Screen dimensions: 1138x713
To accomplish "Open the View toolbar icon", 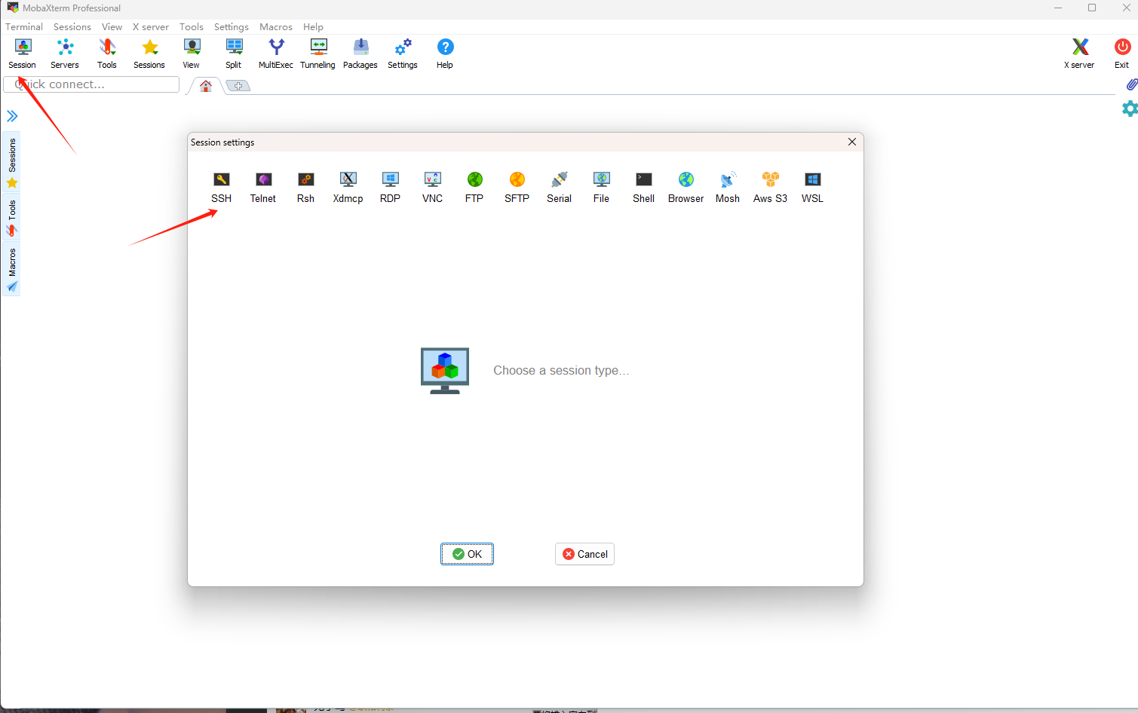I will 192,54.
